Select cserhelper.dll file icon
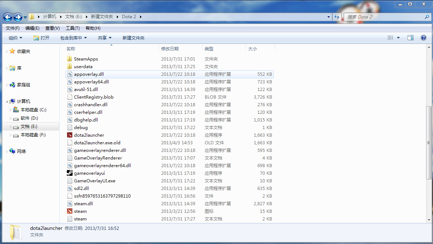The height and width of the screenshot is (244, 433). click(70, 112)
